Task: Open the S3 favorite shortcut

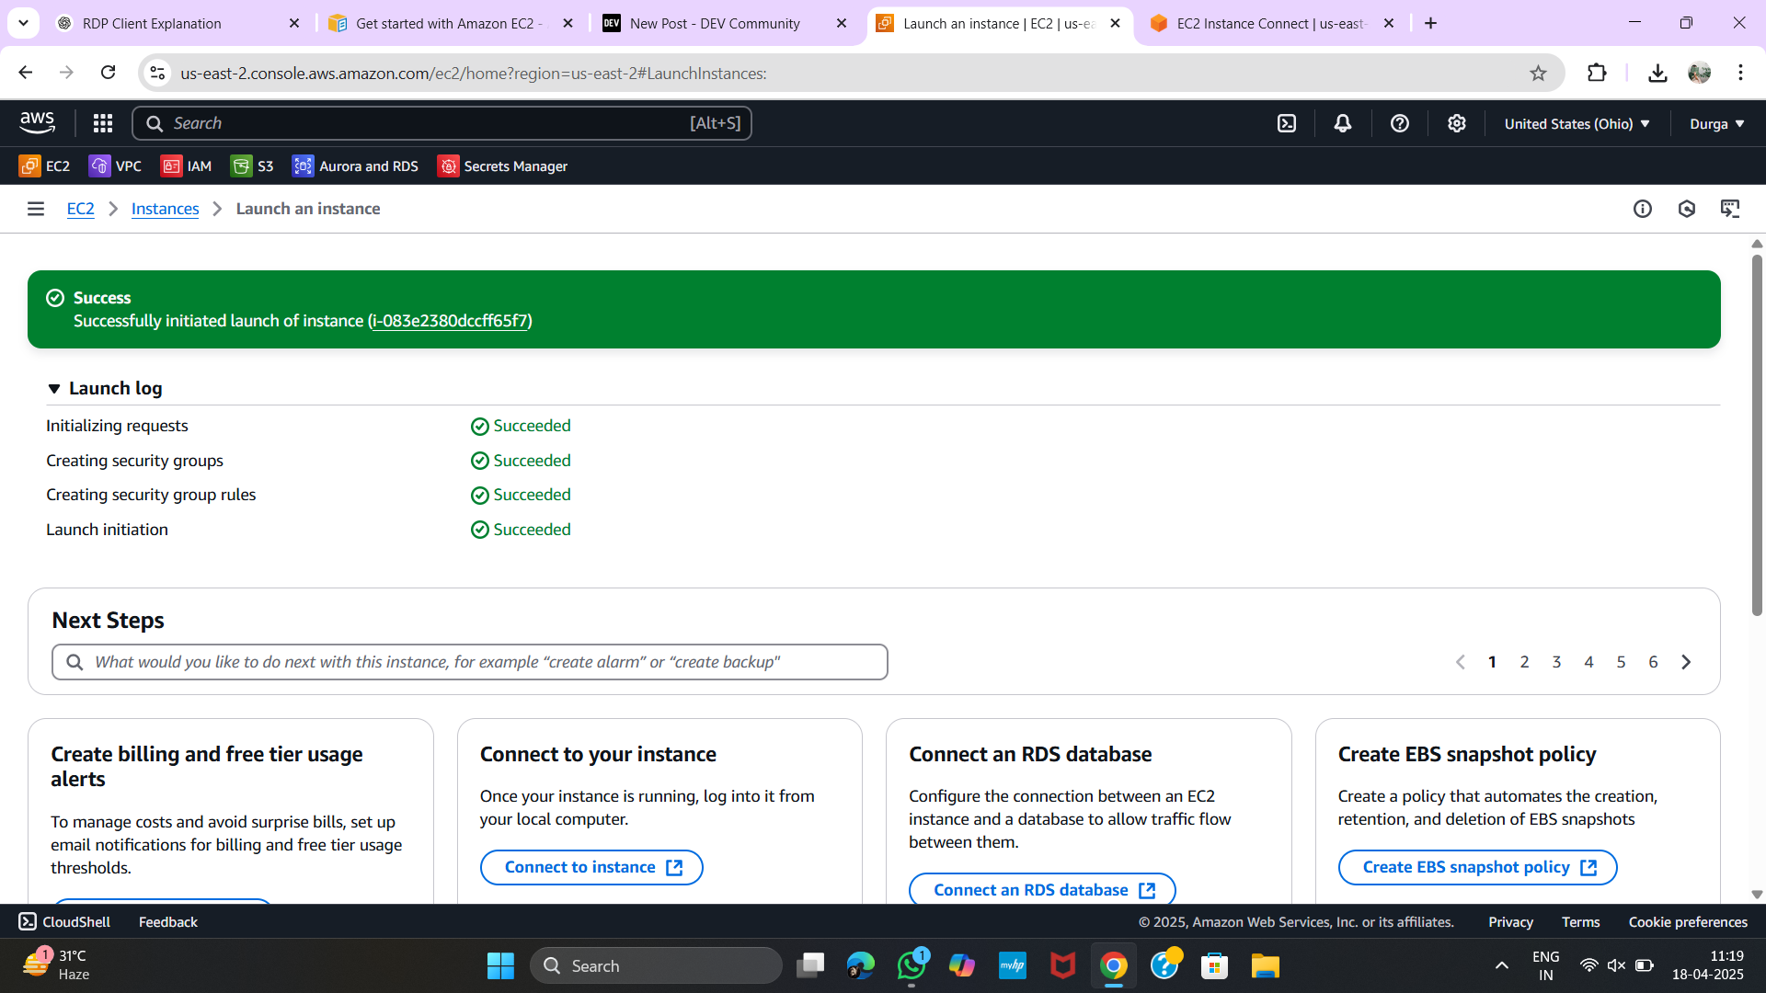Action: 252,165
